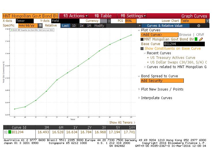Screen dimensions: 212x150
Task: Click the Base Curve BI1204 field
Action: point(184,44)
